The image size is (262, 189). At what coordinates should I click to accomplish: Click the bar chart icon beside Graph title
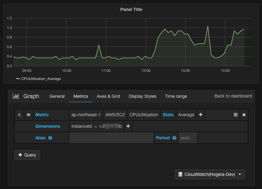tap(16, 96)
